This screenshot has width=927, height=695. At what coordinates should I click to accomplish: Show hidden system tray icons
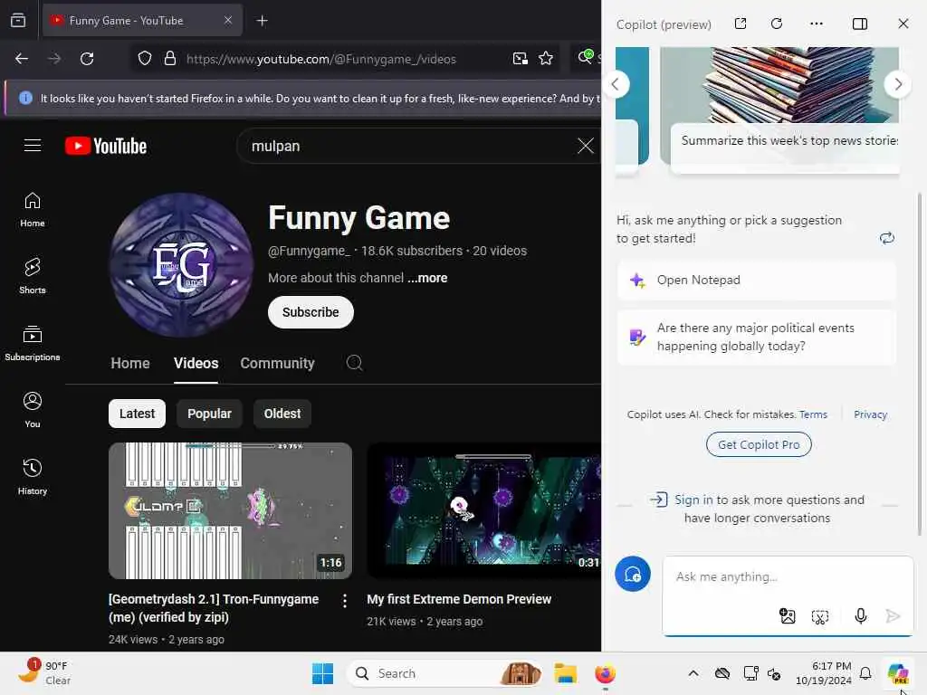693,673
